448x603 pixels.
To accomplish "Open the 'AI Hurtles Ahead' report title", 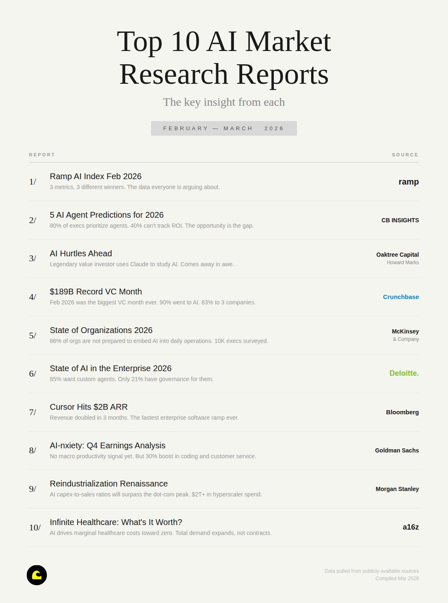I will coord(81,253).
